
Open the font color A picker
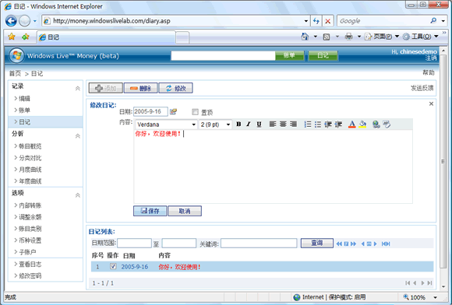point(351,124)
